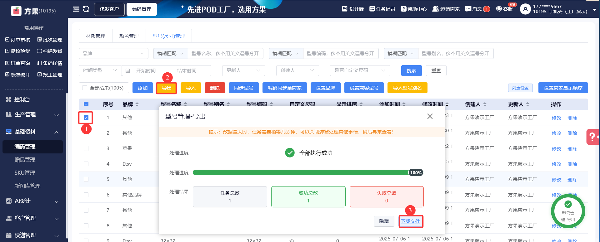Viewport: 600px width, 242px height.
Task: Check the checkbox for row 7
Action: point(86,210)
